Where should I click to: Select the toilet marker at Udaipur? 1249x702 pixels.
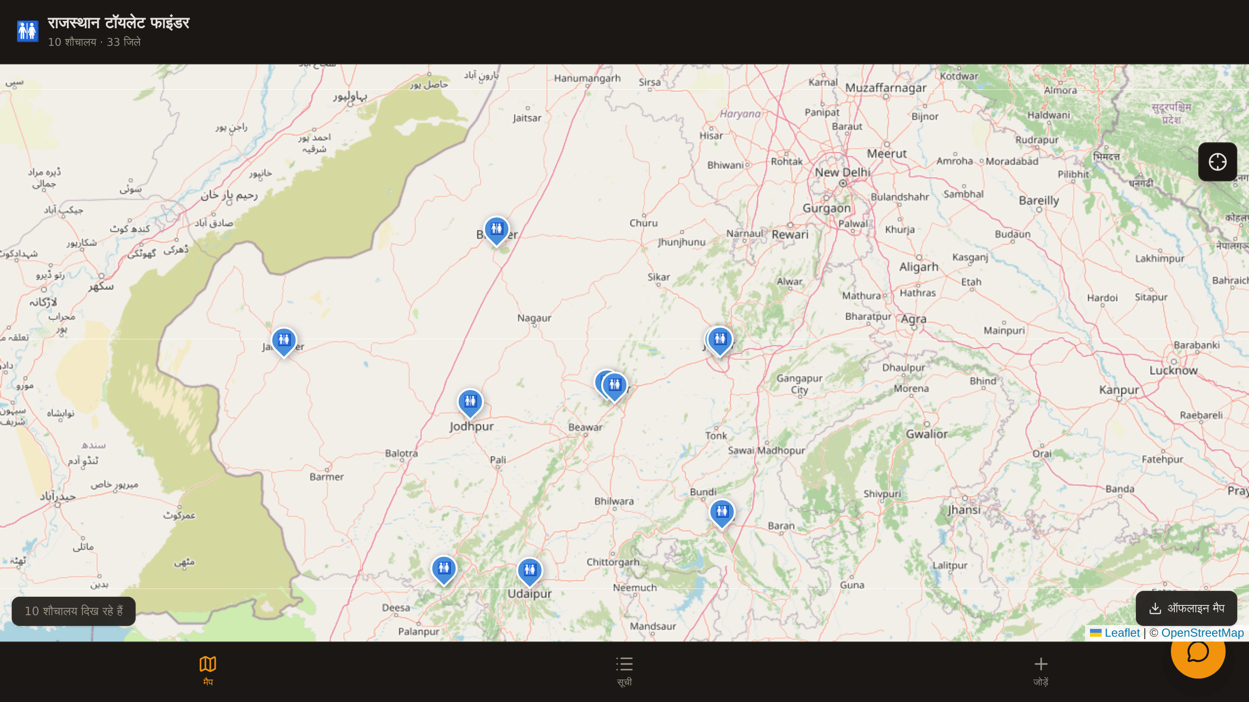[529, 571]
